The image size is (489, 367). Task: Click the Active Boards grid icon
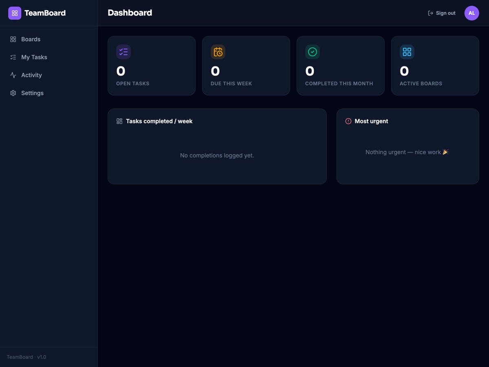(x=407, y=52)
